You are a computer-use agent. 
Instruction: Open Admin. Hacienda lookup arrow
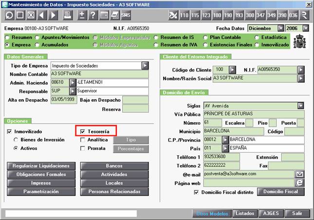tap(73, 82)
